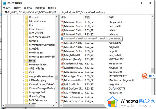Expand the LanguagePack tree node
The height and width of the screenshot is (109, 156).
pyautogui.click(x=23, y=93)
